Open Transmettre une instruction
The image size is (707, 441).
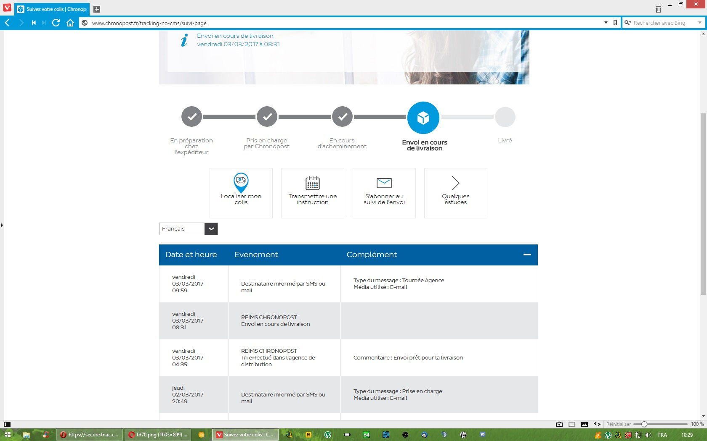coord(313,193)
